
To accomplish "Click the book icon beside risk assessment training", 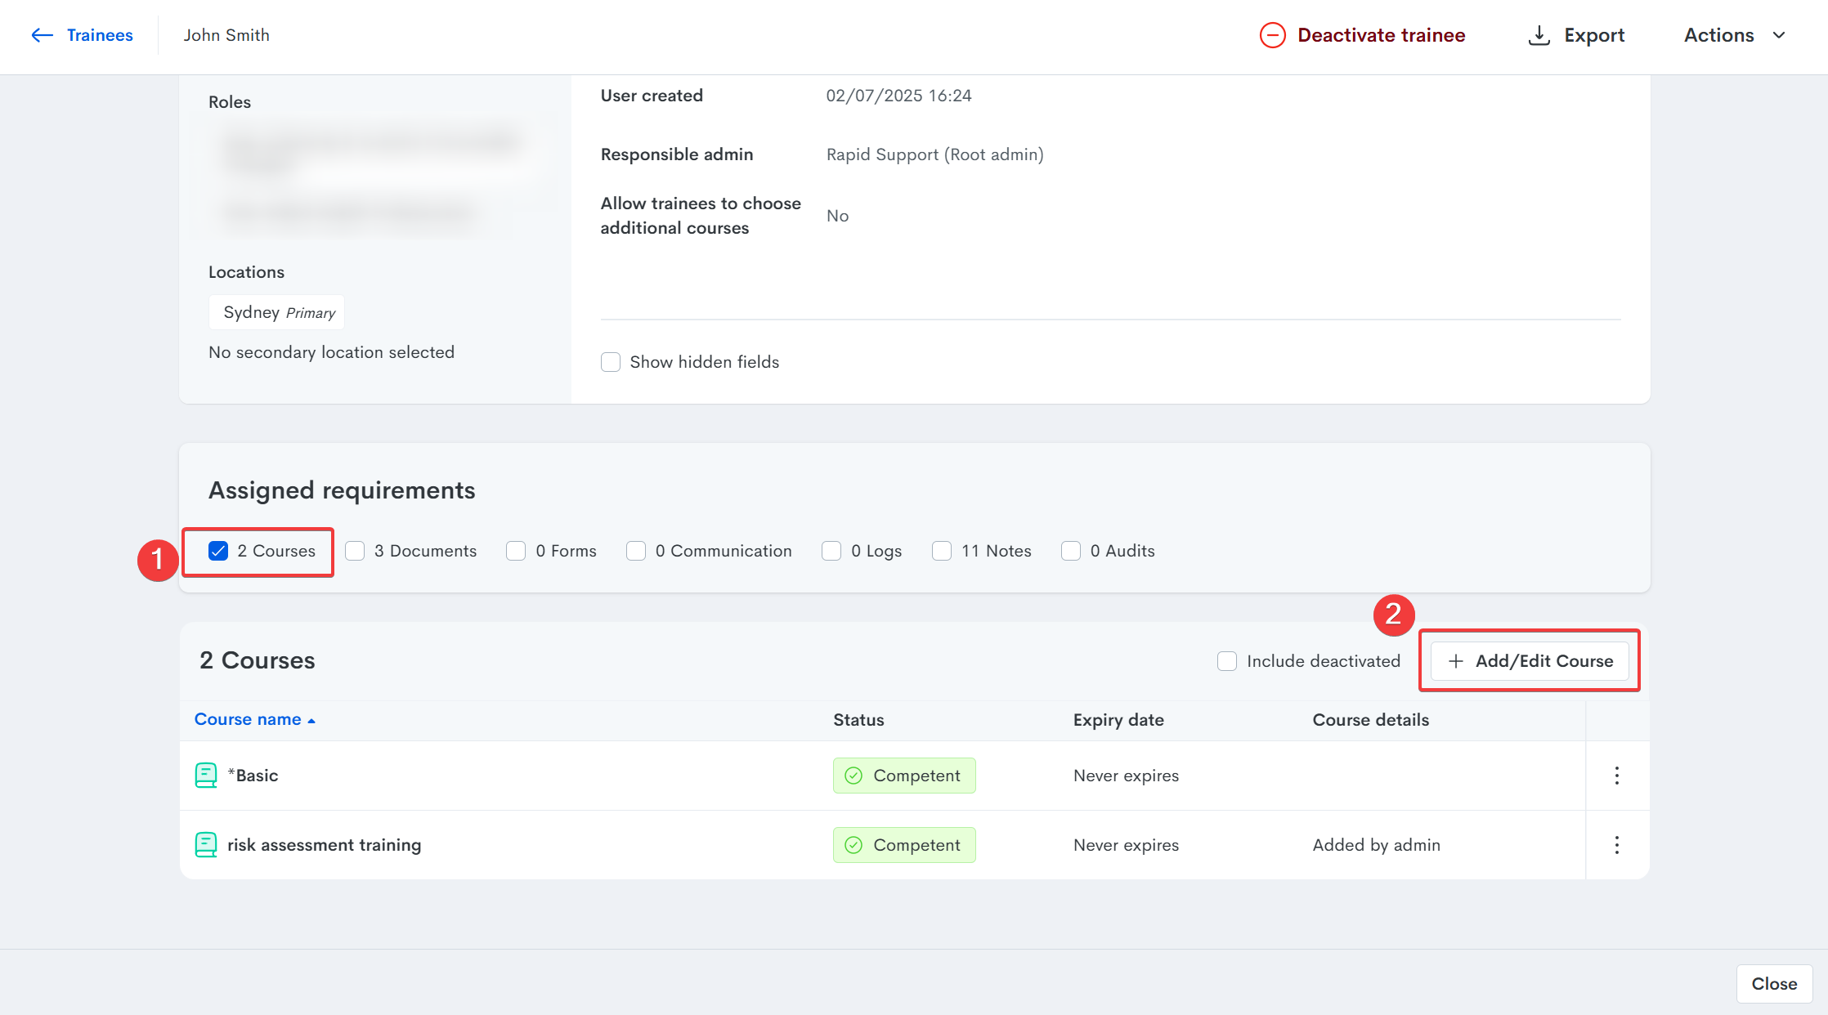I will pos(206,844).
